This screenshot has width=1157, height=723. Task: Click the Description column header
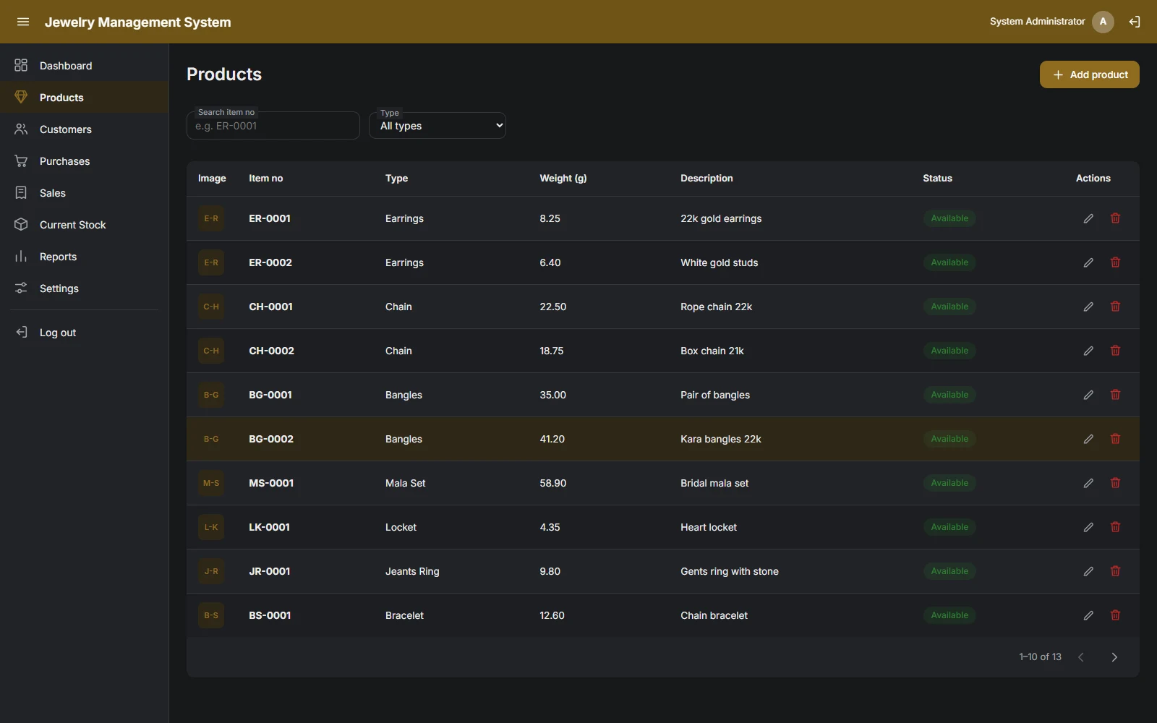pyautogui.click(x=706, y=179)
